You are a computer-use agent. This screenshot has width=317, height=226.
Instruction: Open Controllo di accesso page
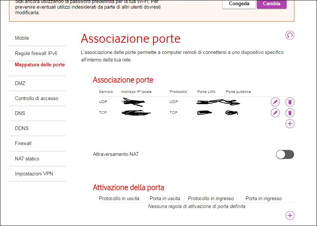pos(36,99)
